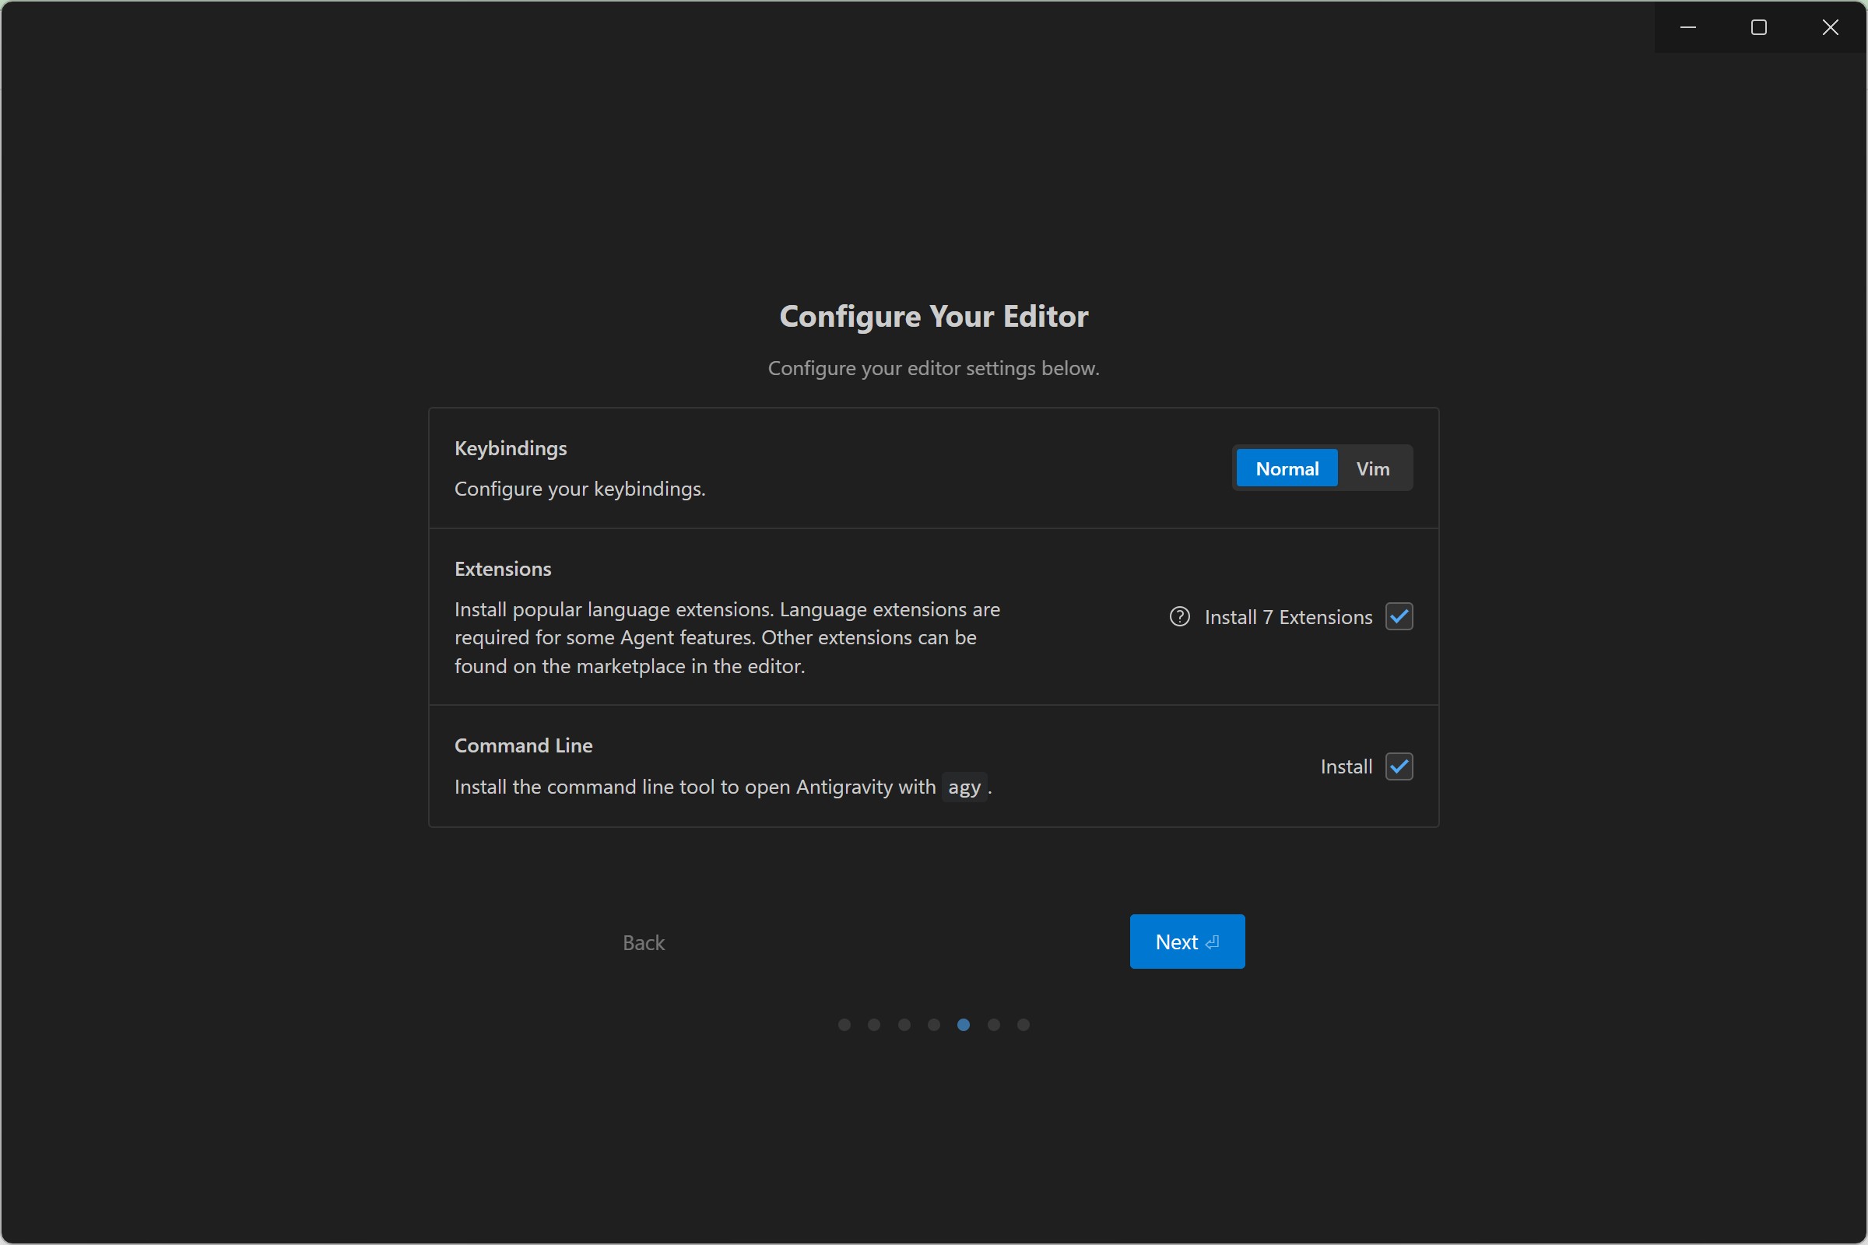Image resolution: width=1868 pixels, height=1245 pixels.
Task: Jump to the first pagination dot
Action: coord(844,1025)
